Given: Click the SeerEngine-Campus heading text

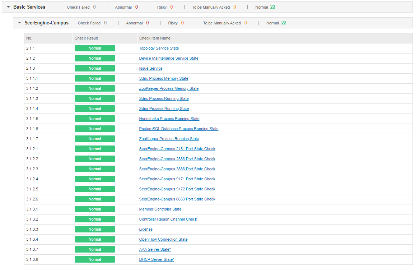Looking at the screenshot, I should click(x=47, y=23).
